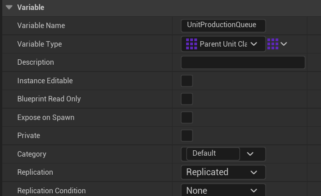The height and width of the screenshot is (196, 321).
Task: Click the Variable section header title
Action: pyautogui.click(x=30, y=7)
